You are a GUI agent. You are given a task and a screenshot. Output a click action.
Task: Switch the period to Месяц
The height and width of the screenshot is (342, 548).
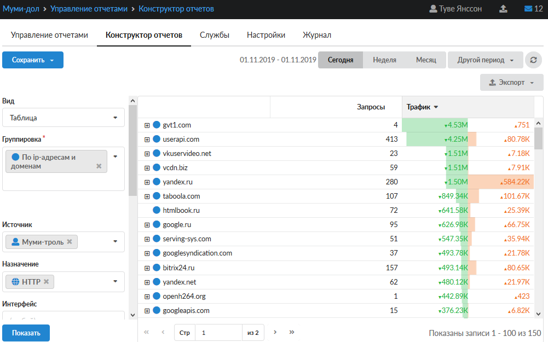coord(426,60)
